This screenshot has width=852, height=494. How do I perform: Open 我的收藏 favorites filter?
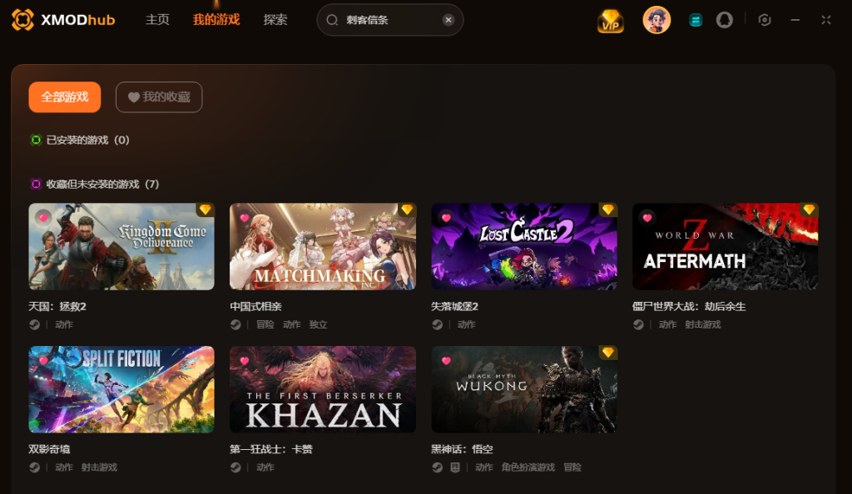(x=159, y=97)
